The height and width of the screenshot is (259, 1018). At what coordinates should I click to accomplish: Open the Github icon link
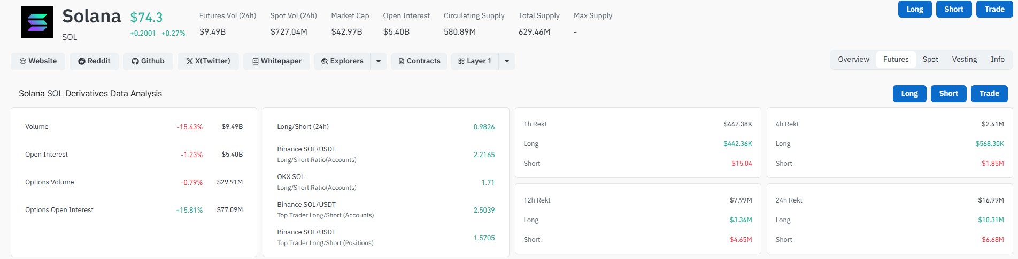coord(148,61)
